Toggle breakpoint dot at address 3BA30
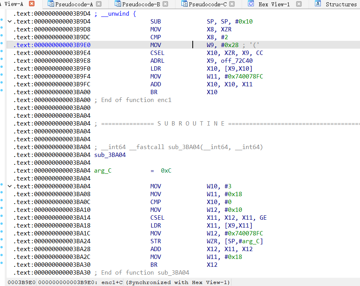The height and width of the screenshot is (286, 360). pos(2,263)
